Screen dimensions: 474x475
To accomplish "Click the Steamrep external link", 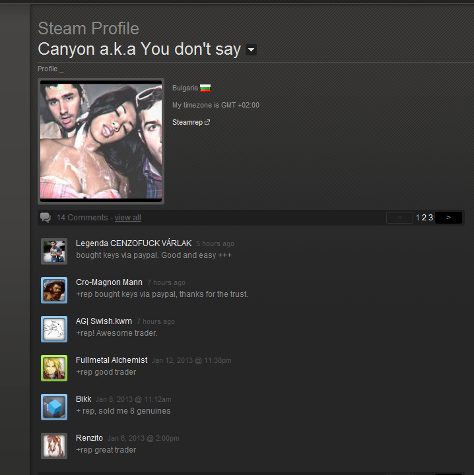I will [191, 122].
